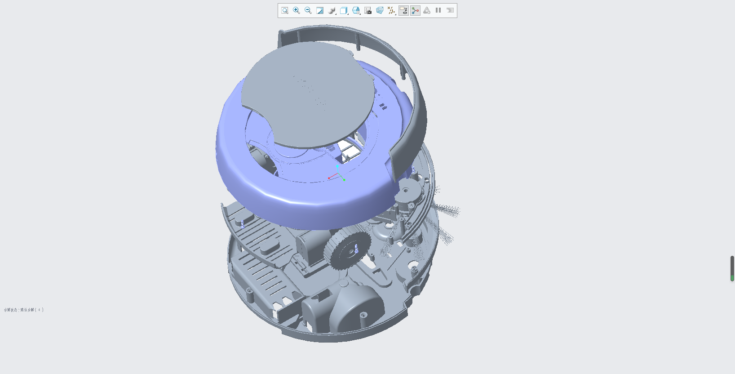The height and width of the screenshot is (374, 735).
Task: Click the explode state label at lower left
Action: (24, 310)
